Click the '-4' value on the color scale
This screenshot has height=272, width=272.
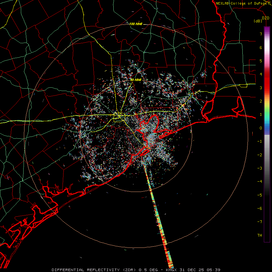click(x=260, y=181)
